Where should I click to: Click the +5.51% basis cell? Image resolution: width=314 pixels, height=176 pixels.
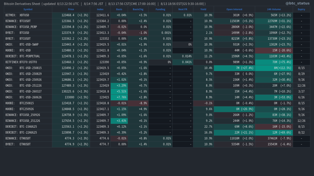[119, 91]
